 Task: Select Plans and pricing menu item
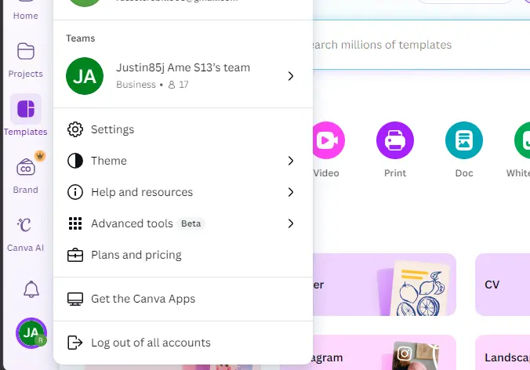click(x=183, y=255)
